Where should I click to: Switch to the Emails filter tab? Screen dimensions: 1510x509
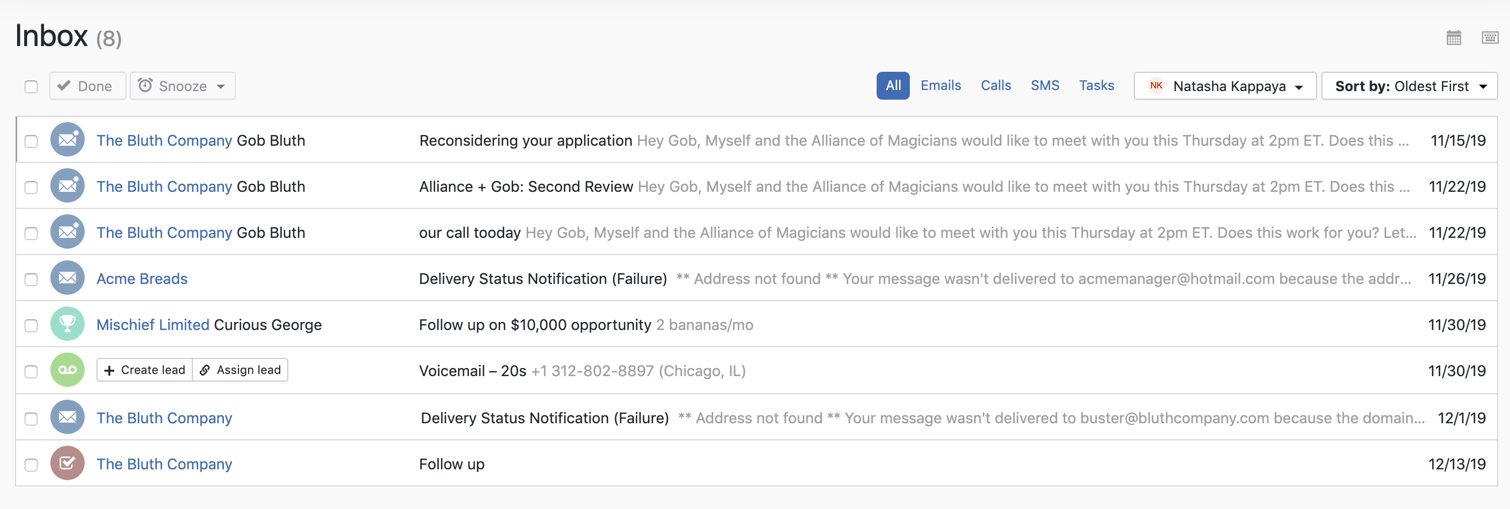point(940,86)
